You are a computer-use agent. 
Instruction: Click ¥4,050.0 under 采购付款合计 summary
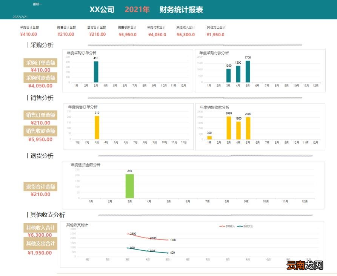(x=157, y=35)
